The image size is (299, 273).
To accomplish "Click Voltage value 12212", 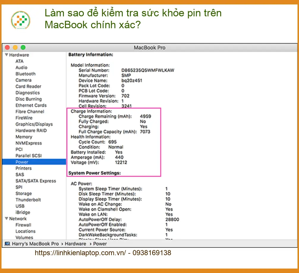I will (x=121, y=162).
